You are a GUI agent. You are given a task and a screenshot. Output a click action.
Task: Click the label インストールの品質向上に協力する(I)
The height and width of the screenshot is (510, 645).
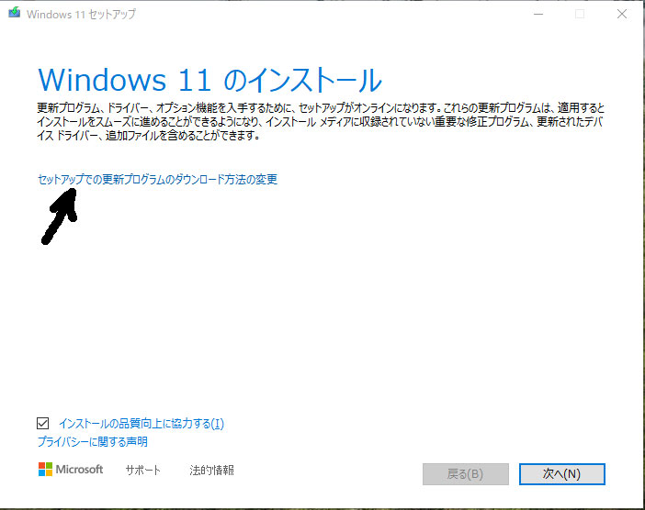(141, 424)
